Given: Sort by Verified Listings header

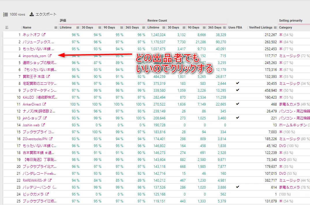Looking at the screenshot, I should point(261,27).
